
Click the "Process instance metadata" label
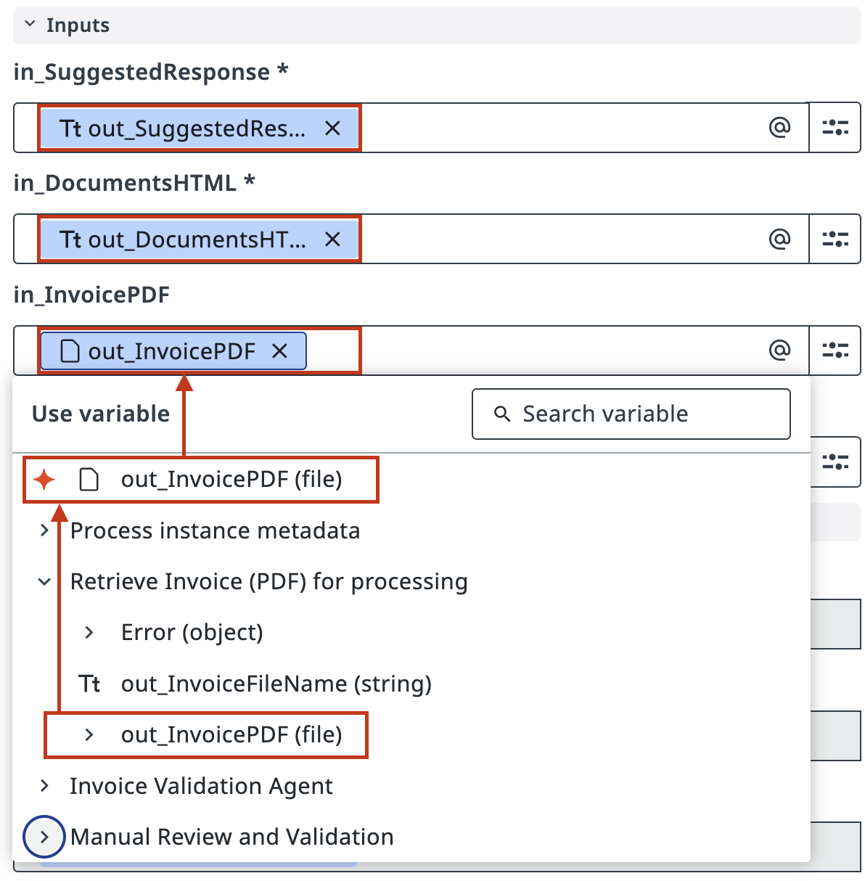pyautogui.click(x=215, y=530)
